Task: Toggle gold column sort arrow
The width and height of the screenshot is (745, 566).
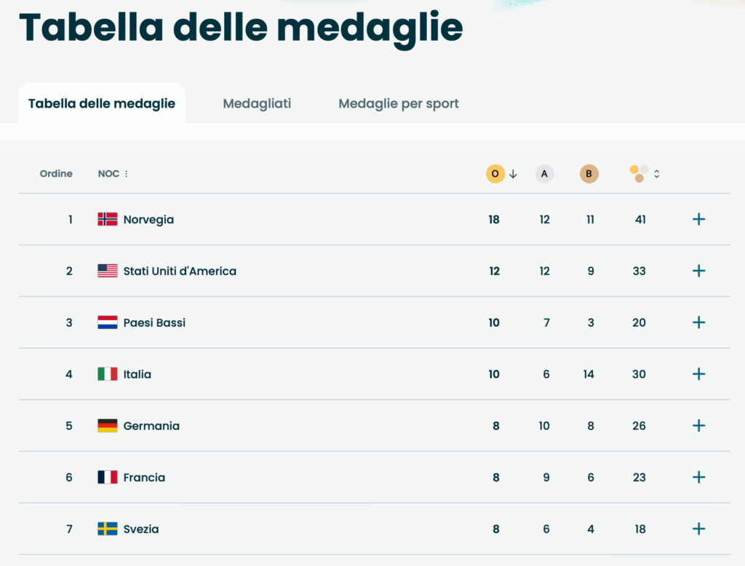Action: pyautogui.click(x=513, y=174)
